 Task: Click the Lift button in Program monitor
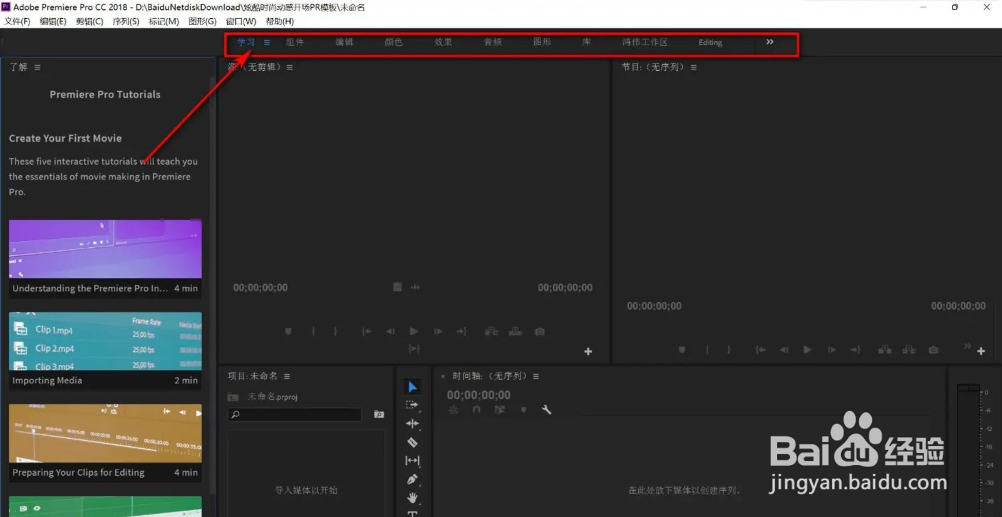point(885,350)
